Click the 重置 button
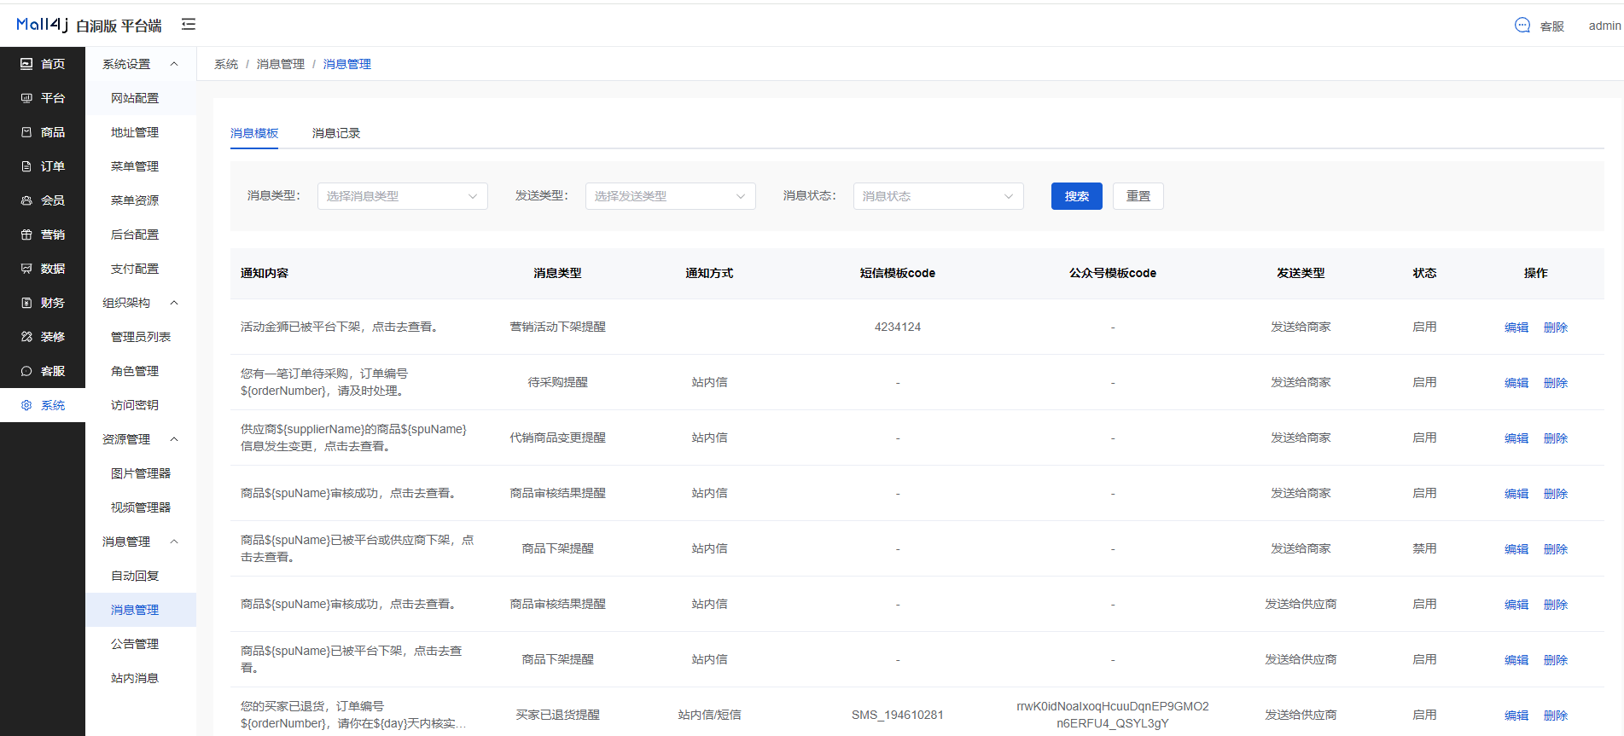Screen dimensions: 1624x736 pos(1138,196)
